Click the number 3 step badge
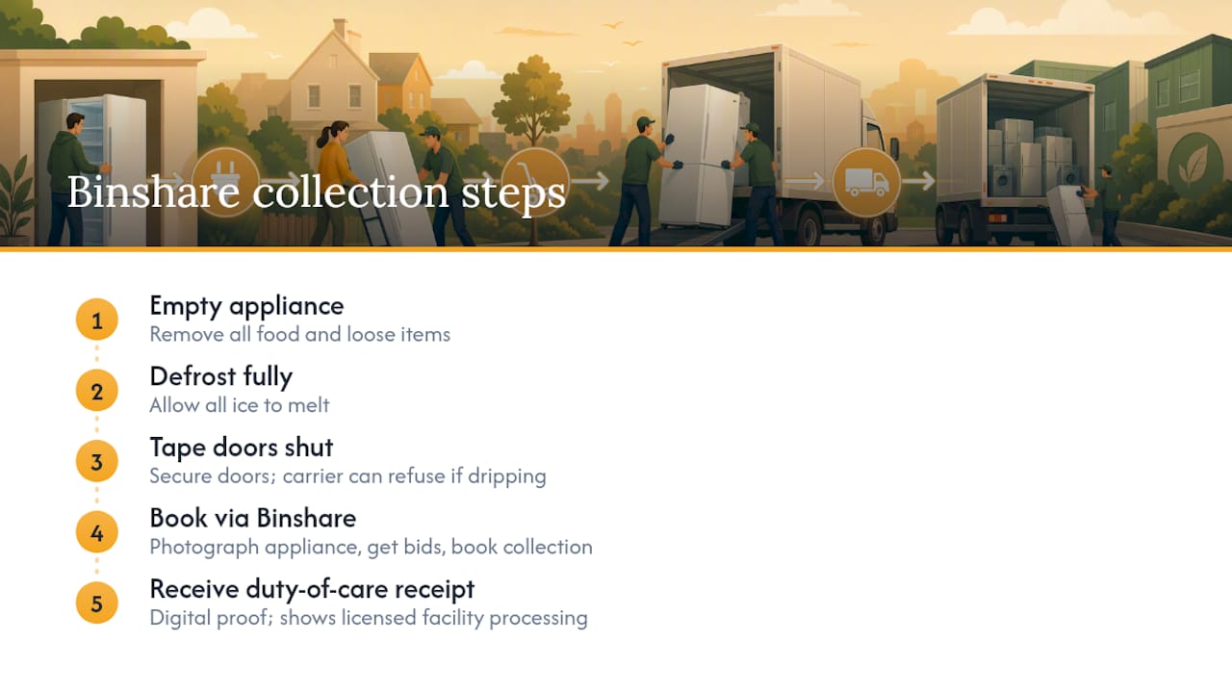The height and width of the screenshot is (693, 1232). coord(97,462)
